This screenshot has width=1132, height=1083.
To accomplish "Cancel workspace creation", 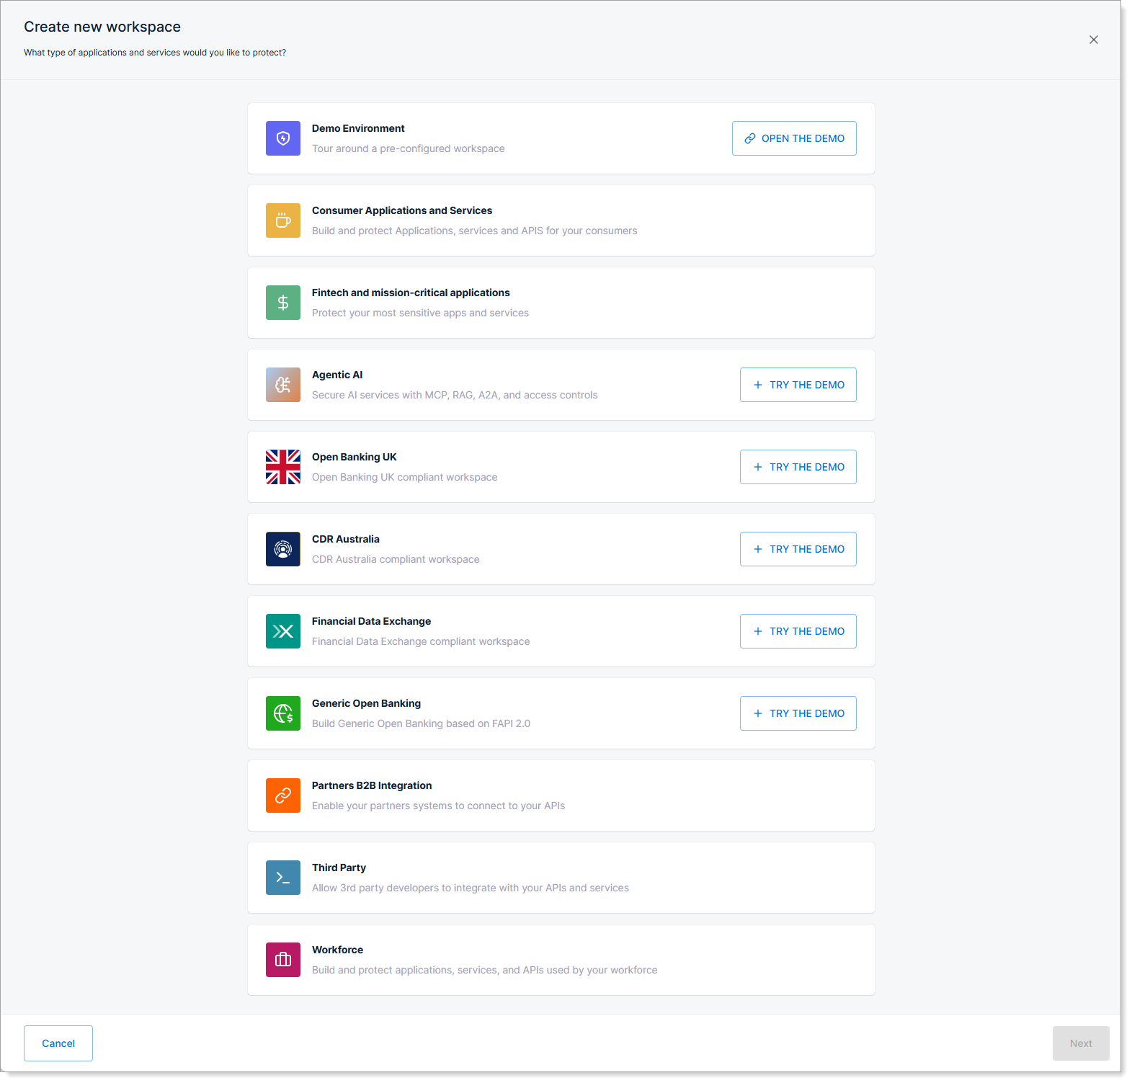I will pyautogui.click(x=58, y=1043).
